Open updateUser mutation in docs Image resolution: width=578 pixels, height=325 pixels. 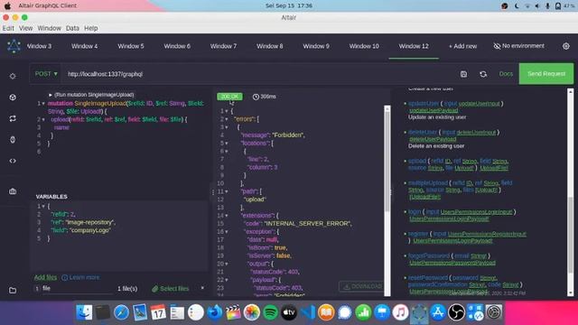click(x=424, y=104)
